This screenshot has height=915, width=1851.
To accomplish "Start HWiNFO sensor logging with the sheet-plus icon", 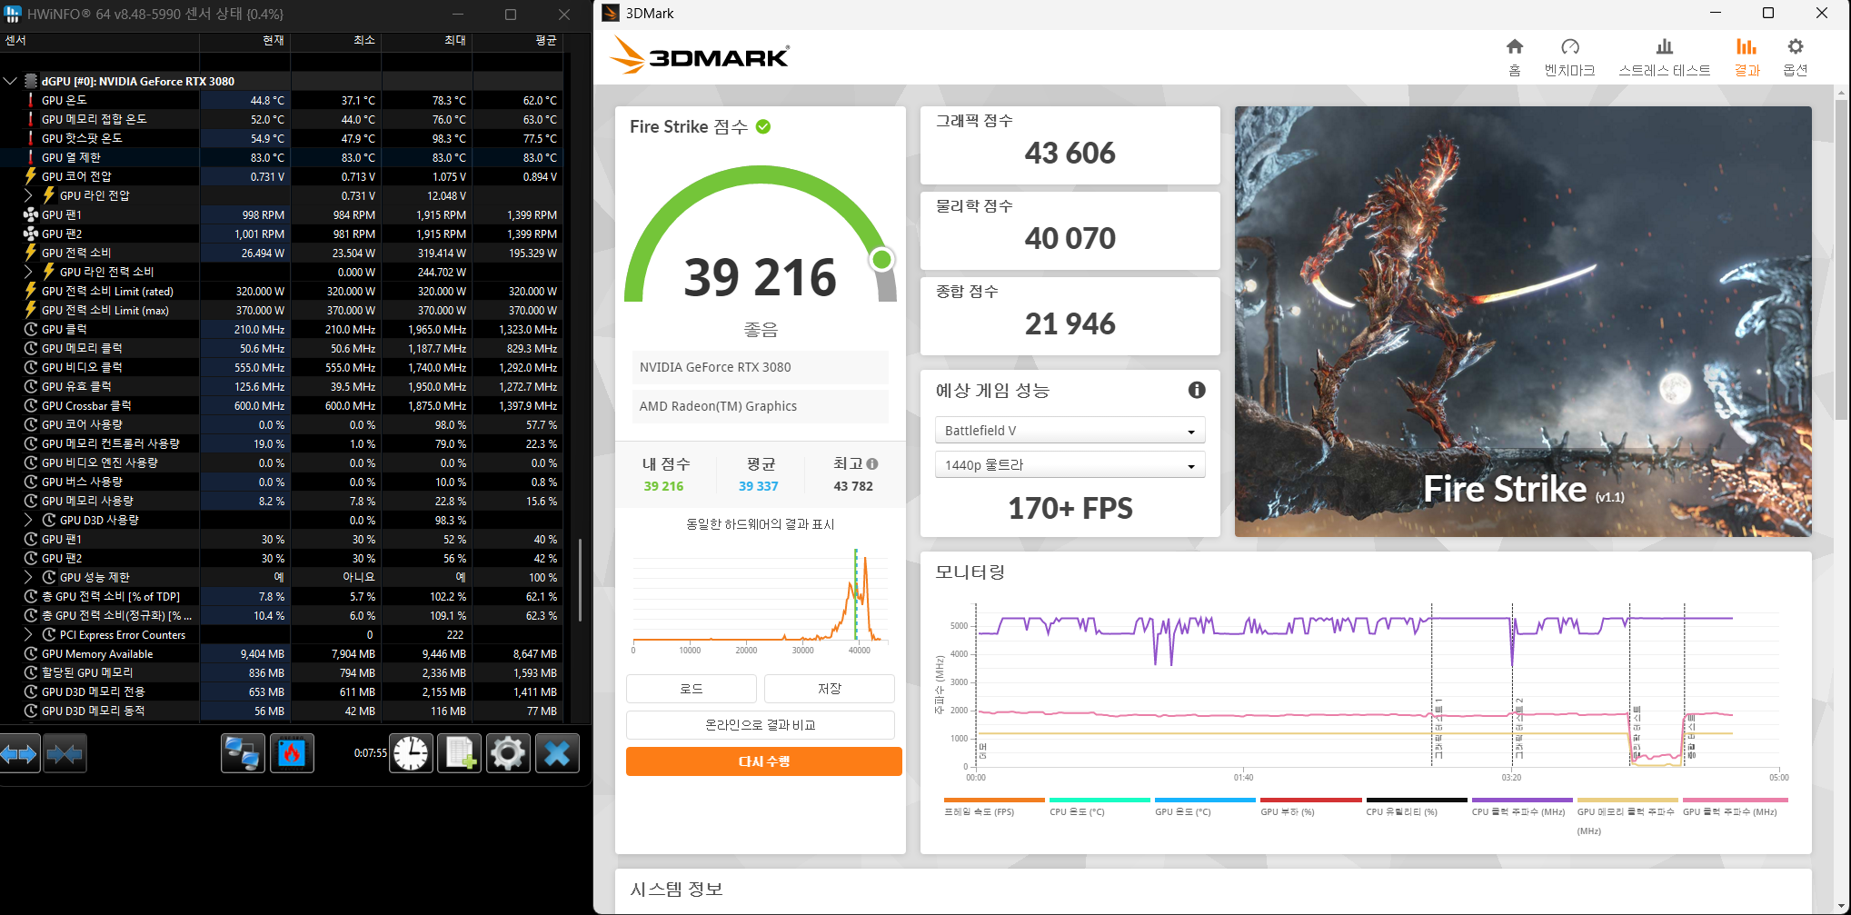I will tap(460, 753).
